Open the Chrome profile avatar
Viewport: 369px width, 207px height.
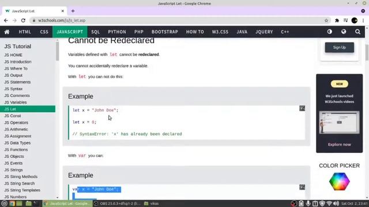[x=355, y=21]
